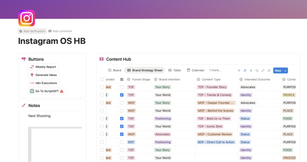Click the Weekly Report button

click(43, 67)
